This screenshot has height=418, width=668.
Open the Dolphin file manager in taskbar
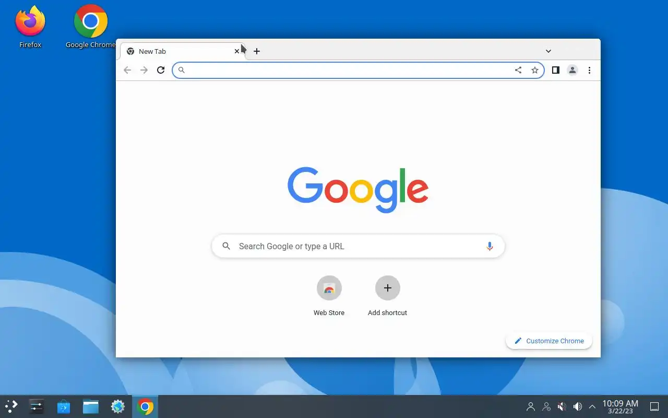(91, 407)
